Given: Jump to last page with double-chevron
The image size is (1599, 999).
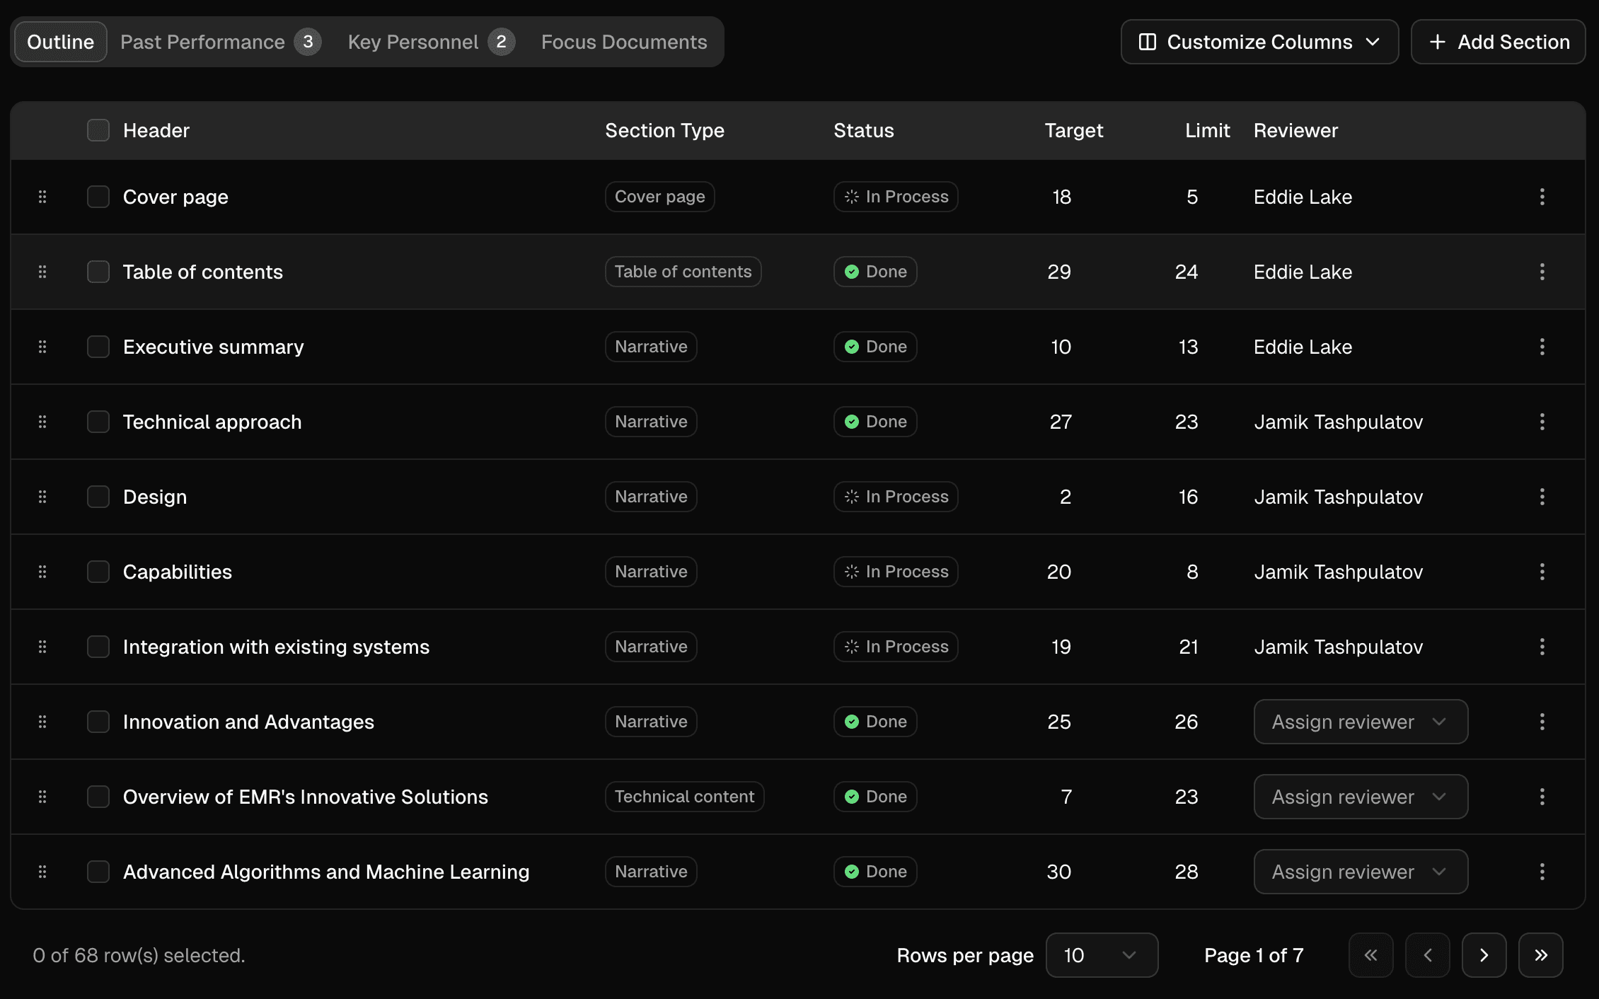Looking at the screenshot, I should [1540, 955].
